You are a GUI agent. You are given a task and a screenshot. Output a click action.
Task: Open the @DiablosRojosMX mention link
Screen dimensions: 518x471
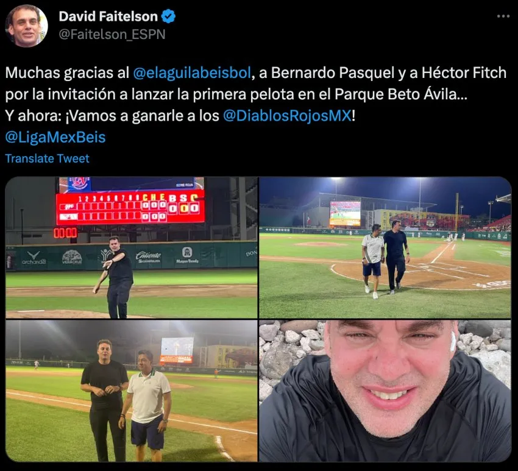click(288, 116)
